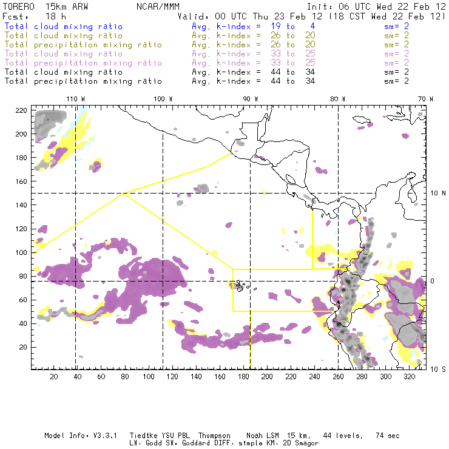This screenshot has height=449, width=449.
Task: Click the "TORERO 15km ARW" title text
Action: click(46, 7)
